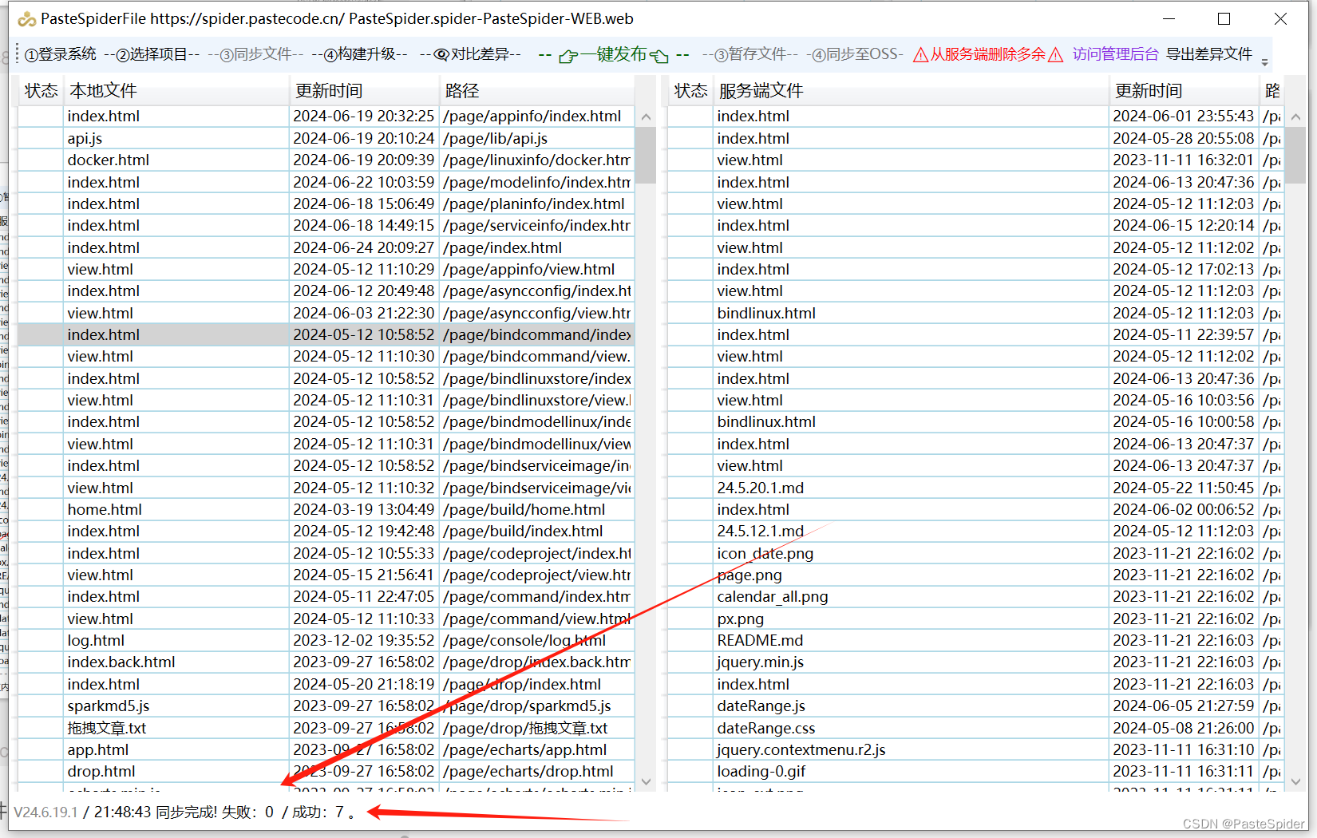Select the highlighted /page/bindcommand/index row

click(x=326, y=334)
